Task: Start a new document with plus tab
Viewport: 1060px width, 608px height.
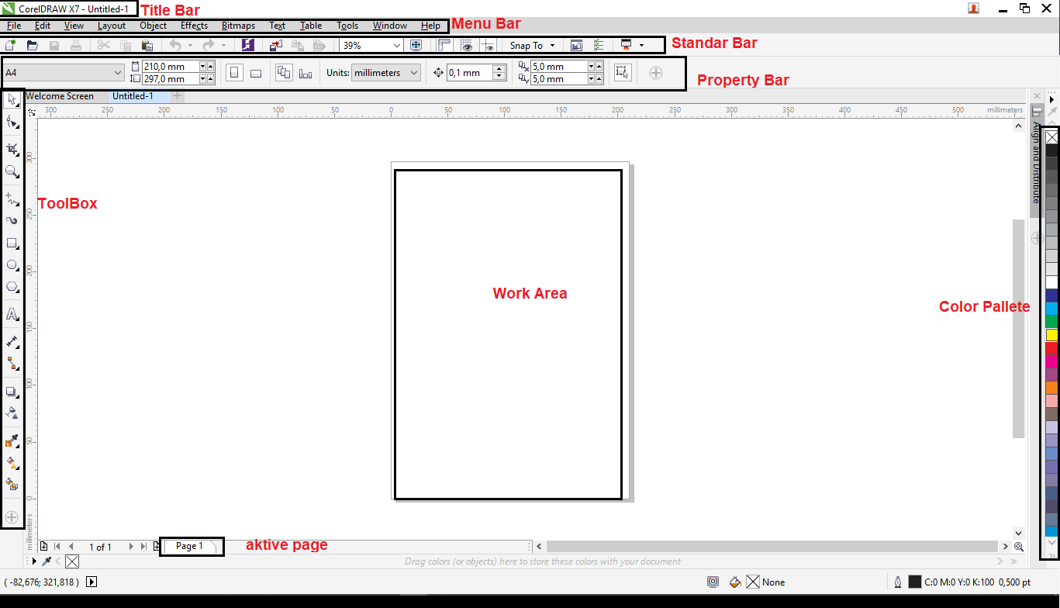Action: [x=177, y=96]
